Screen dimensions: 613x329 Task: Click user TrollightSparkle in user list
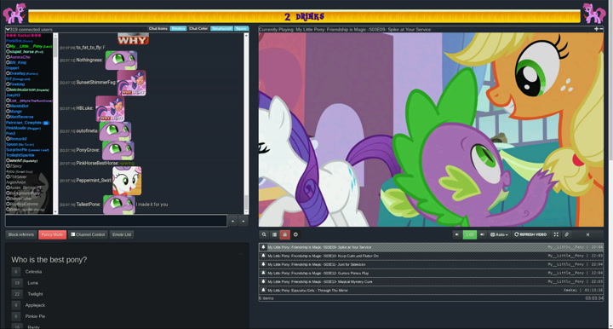pyautogui.click(x=20, y=155)
